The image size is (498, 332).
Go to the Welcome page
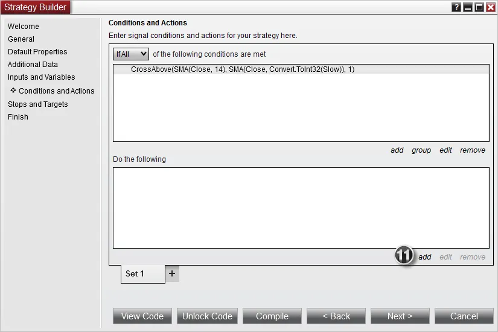pos(24,27)
